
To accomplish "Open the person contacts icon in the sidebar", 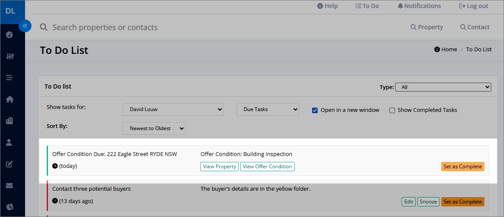I will tap(10, 142).
